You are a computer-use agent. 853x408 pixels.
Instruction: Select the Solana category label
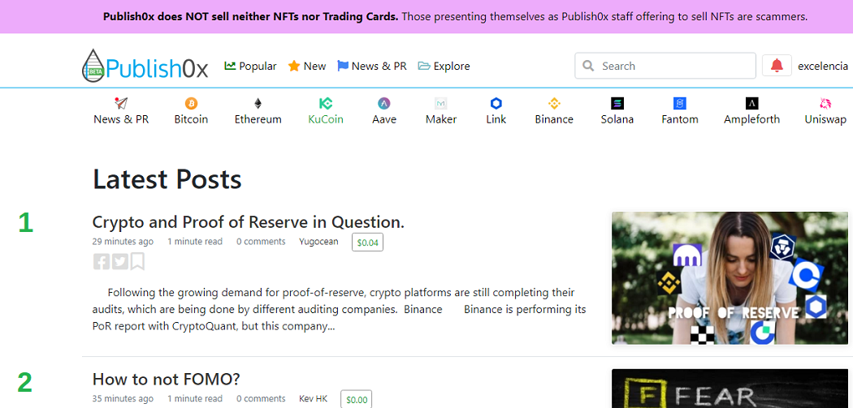(x=617, y=119)
